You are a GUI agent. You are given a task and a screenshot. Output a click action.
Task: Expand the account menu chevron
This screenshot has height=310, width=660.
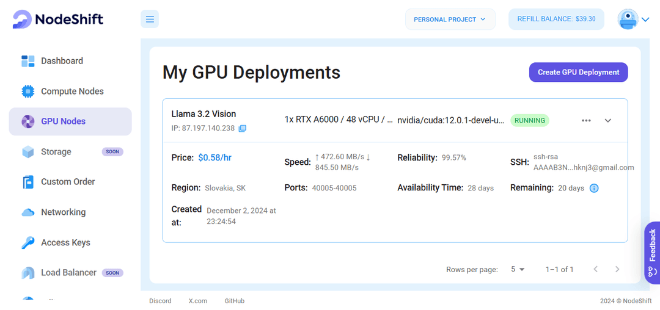[645, 20]
